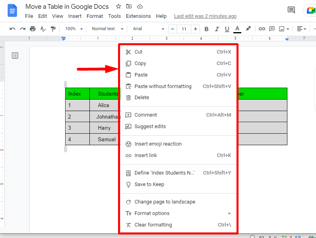Click the Google Docs home icon

click(12, 10)
